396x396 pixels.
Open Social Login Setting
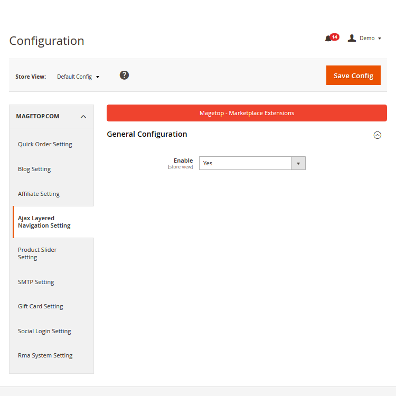(44, 331)
